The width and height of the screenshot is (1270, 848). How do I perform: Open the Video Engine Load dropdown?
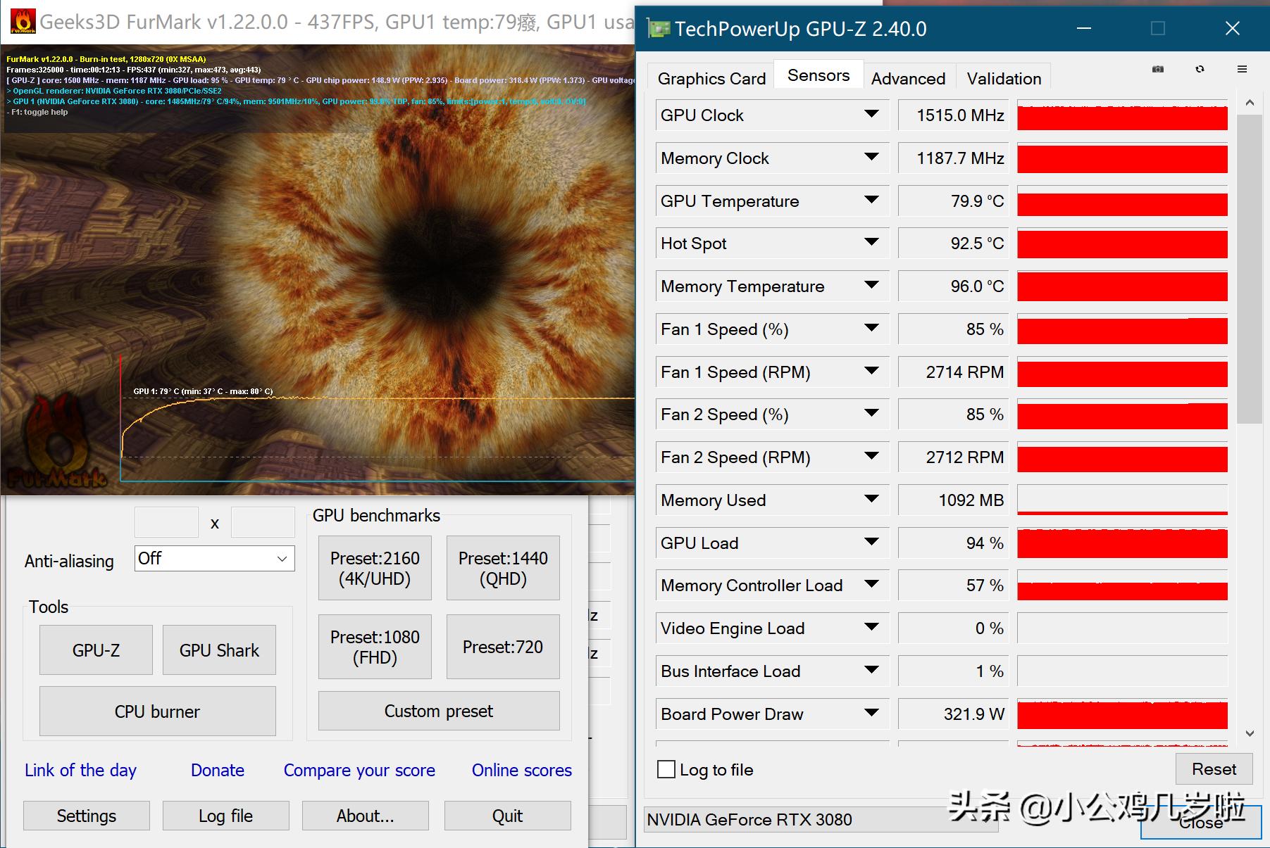pos(871,627)
